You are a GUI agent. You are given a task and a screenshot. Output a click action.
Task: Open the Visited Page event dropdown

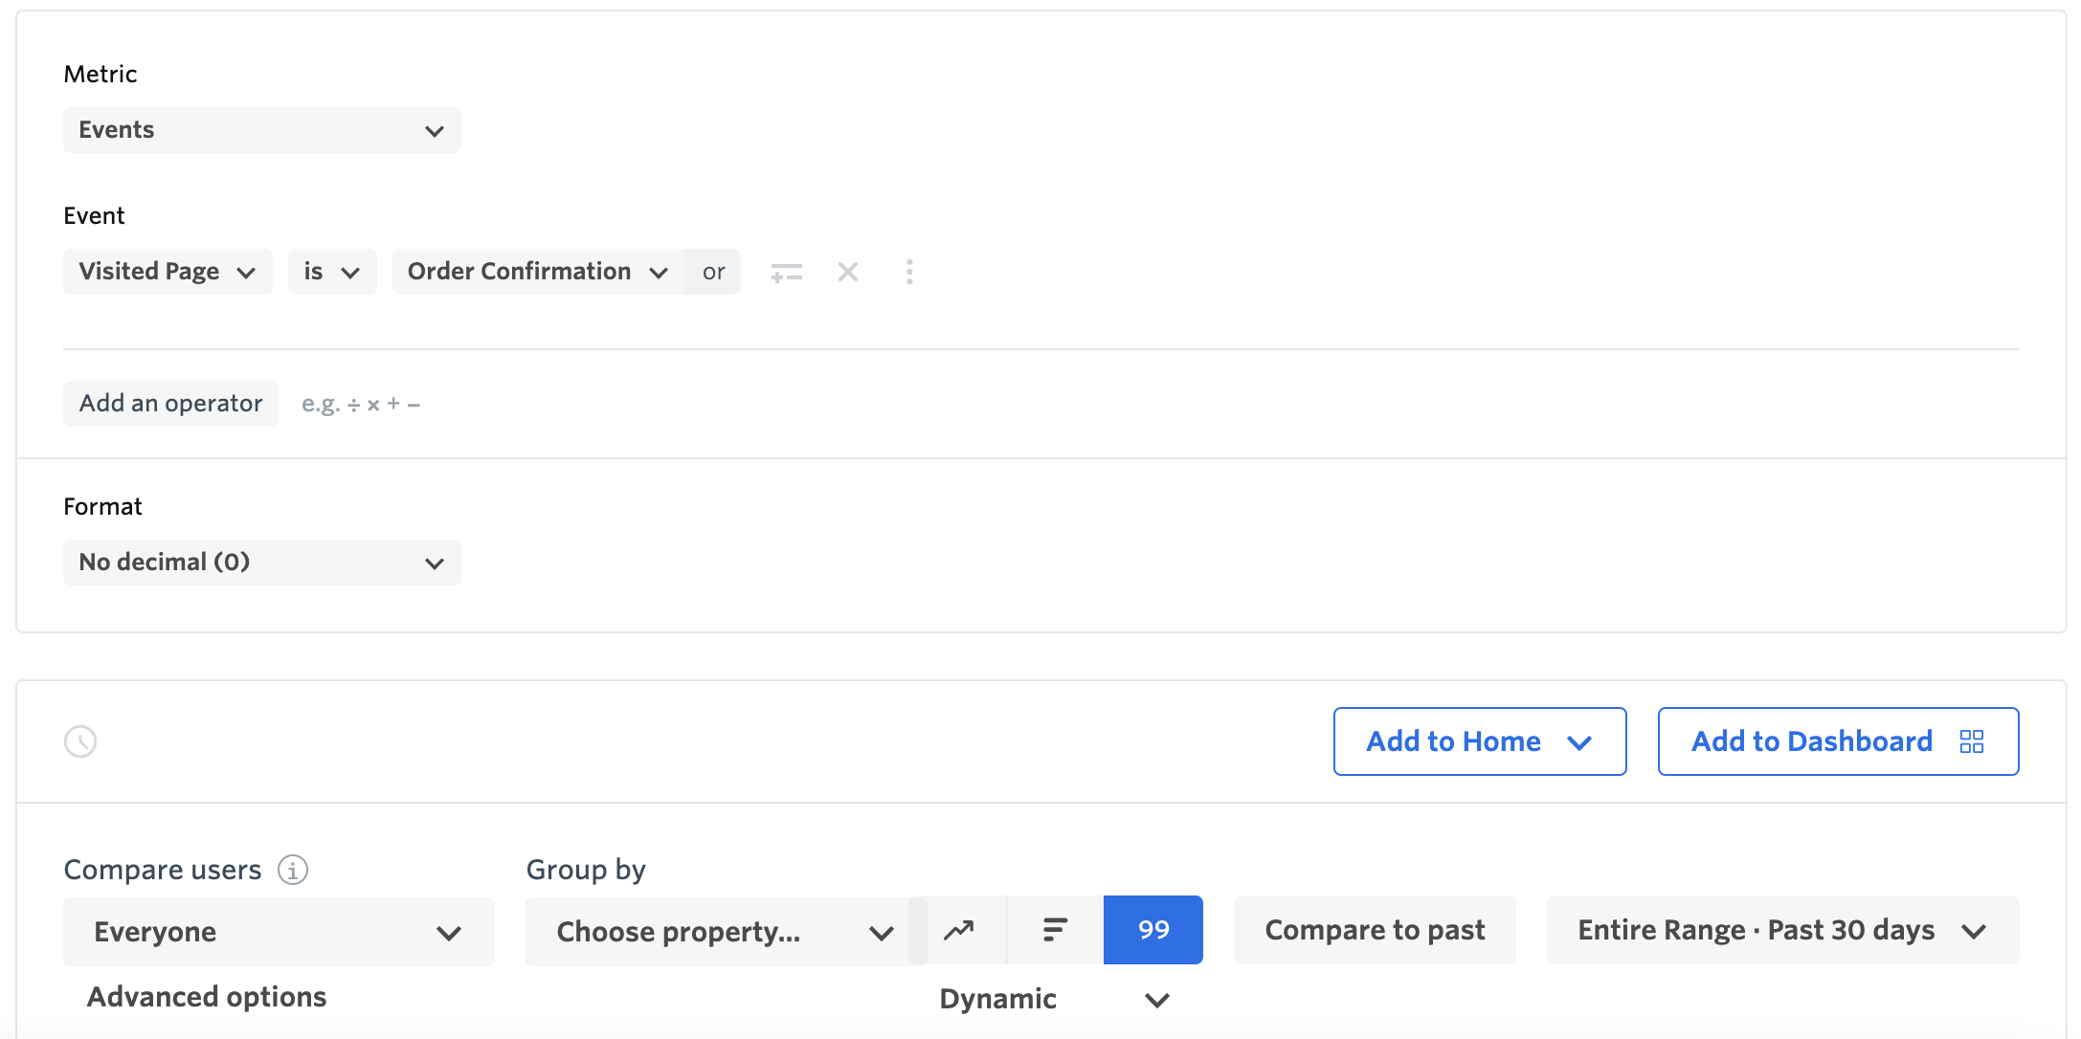(168, 272)
